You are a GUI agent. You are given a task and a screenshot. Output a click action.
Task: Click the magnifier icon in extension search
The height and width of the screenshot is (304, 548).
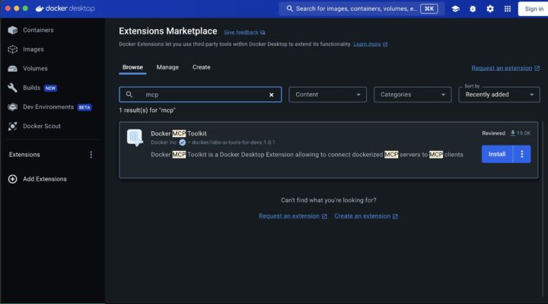pos(129,94)
